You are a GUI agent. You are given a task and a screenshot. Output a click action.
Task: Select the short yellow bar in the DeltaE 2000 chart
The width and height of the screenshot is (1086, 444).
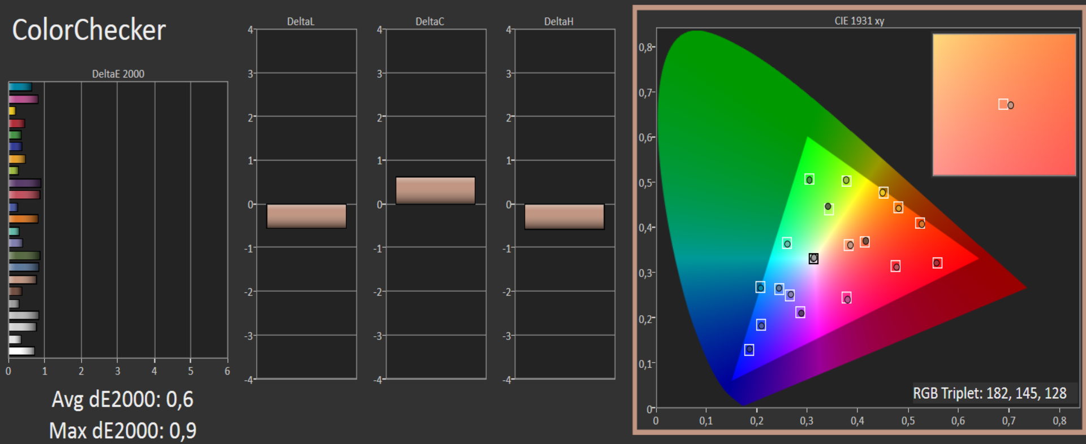(x=12, y=111)
